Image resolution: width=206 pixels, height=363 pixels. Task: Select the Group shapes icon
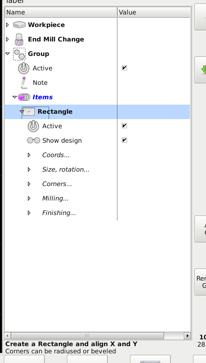[19, 54]
